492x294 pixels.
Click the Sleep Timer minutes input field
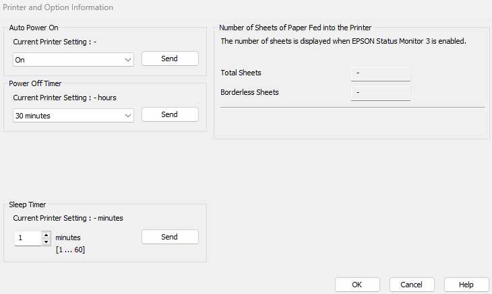pos(28,238)
